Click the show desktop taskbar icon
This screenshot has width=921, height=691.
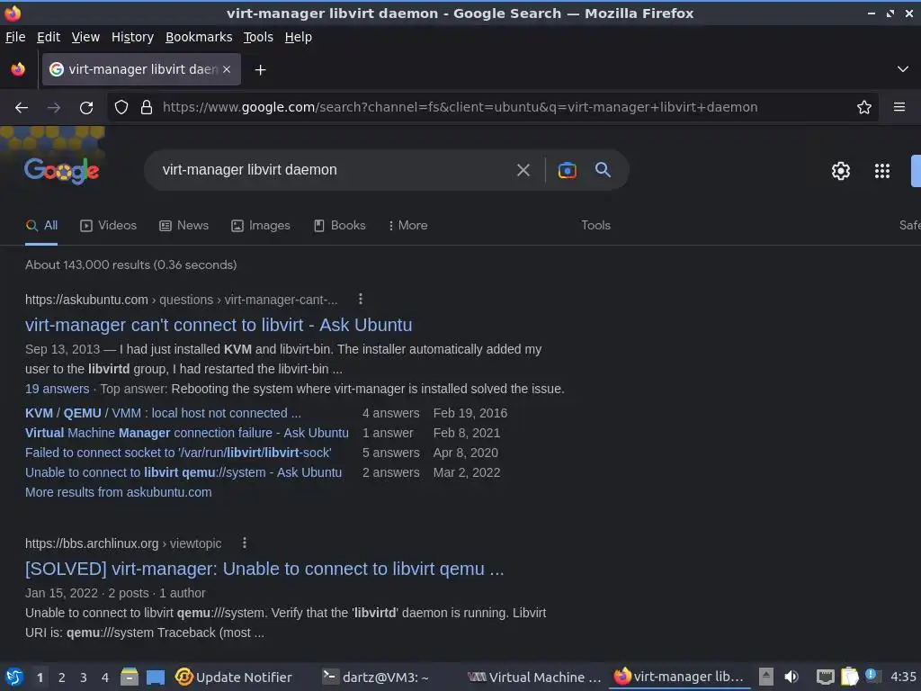click(x=155, y=678)
